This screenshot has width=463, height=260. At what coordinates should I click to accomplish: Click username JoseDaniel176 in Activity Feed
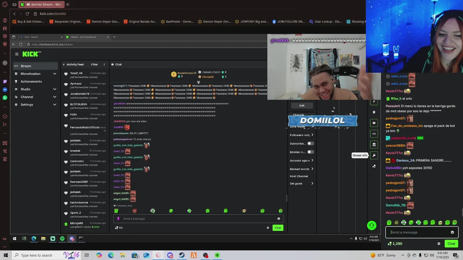tap(80, 94)
